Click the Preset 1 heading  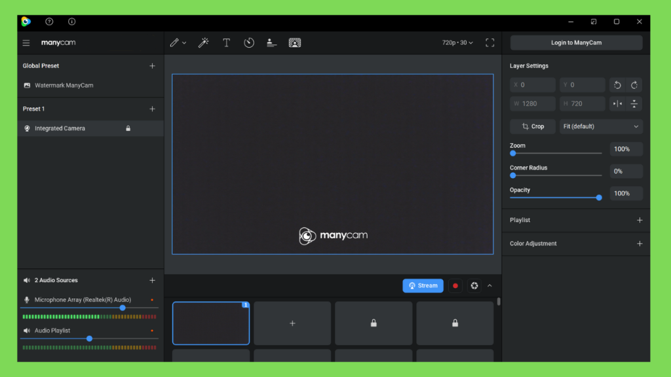point(33,109)
